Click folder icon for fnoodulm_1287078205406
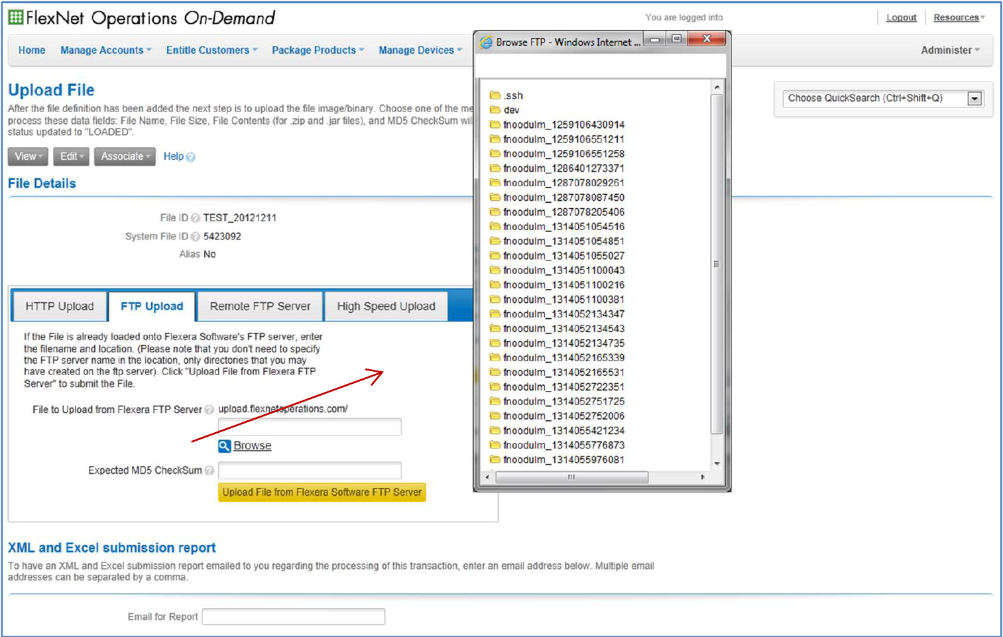1003x637 pixels. click(495, 211)
